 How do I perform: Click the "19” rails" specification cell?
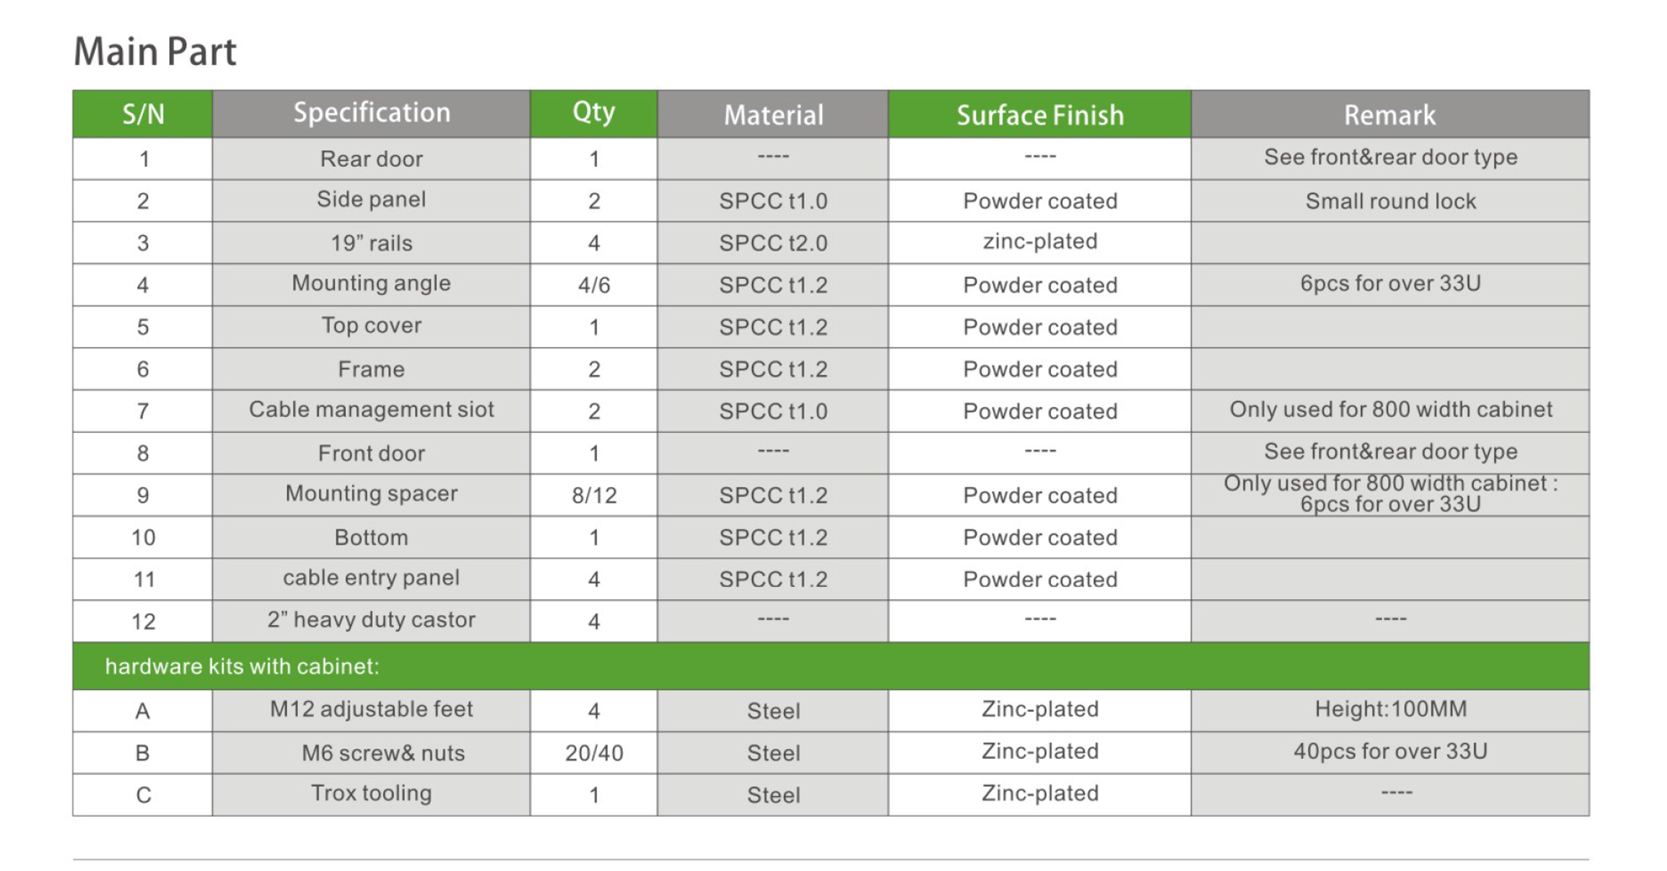coord(371,243)
